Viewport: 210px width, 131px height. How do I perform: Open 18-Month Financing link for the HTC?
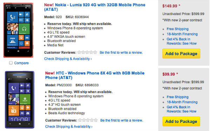(x=182, y=102)
